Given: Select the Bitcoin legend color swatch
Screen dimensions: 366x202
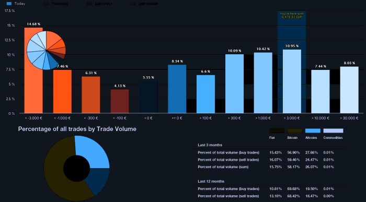Looking at the screenshot, I should pos(295,130).
